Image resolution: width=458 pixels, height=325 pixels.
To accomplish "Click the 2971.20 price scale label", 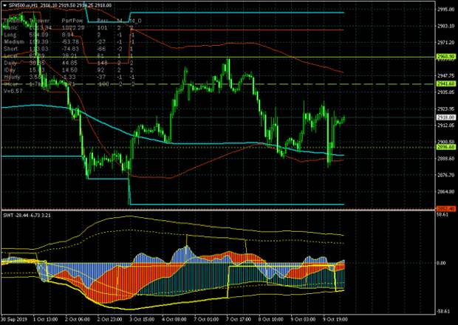I will click(446, 43).
